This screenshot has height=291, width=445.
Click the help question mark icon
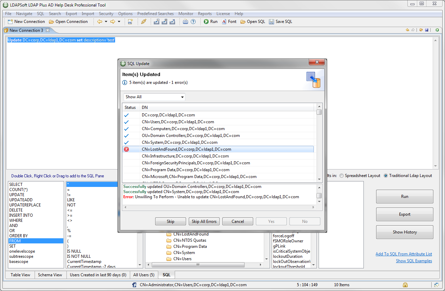(x=193, y=22)
